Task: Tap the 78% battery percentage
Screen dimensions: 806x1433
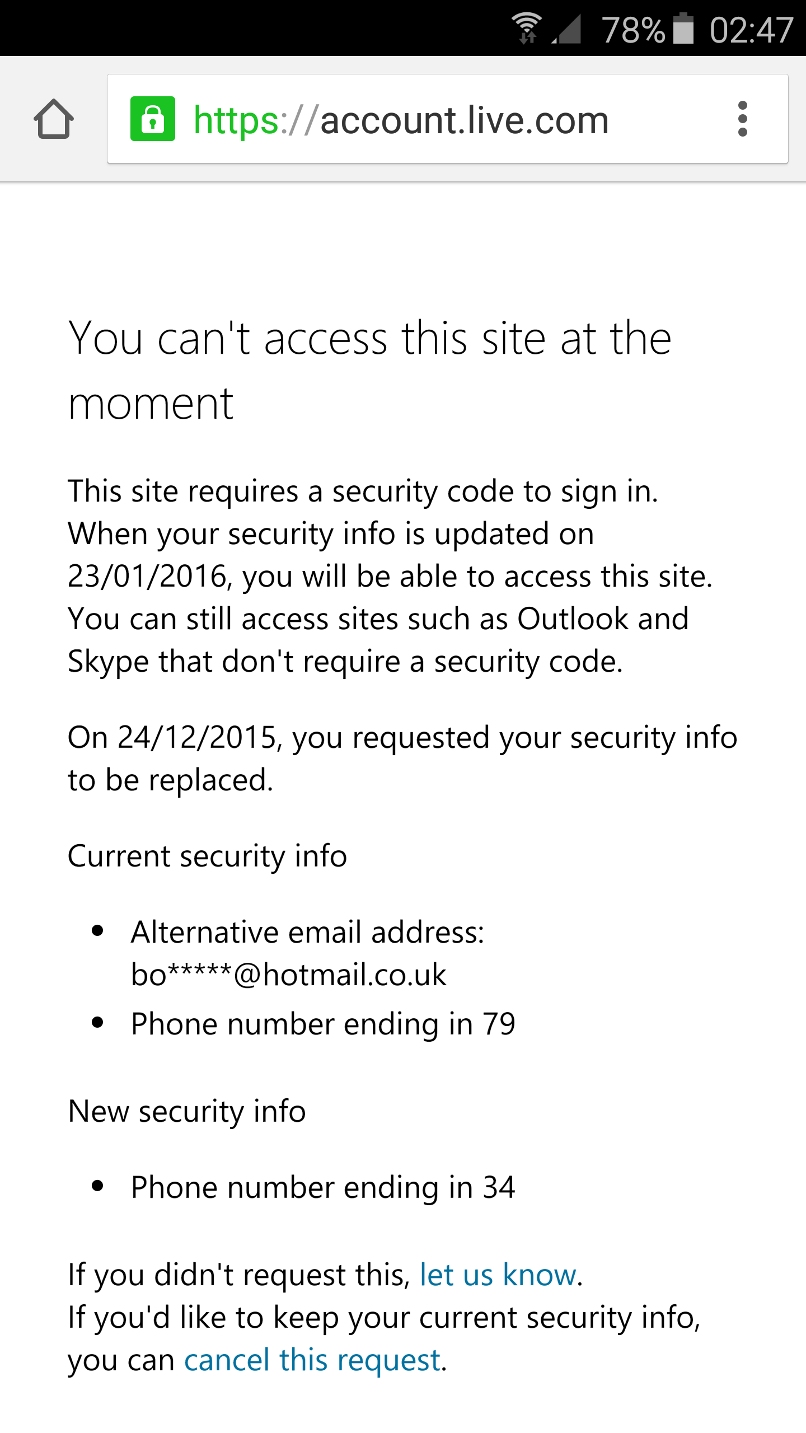Action: [x=633, y=29]
